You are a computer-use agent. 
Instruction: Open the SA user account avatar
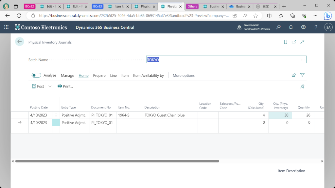tap(328, 27)
